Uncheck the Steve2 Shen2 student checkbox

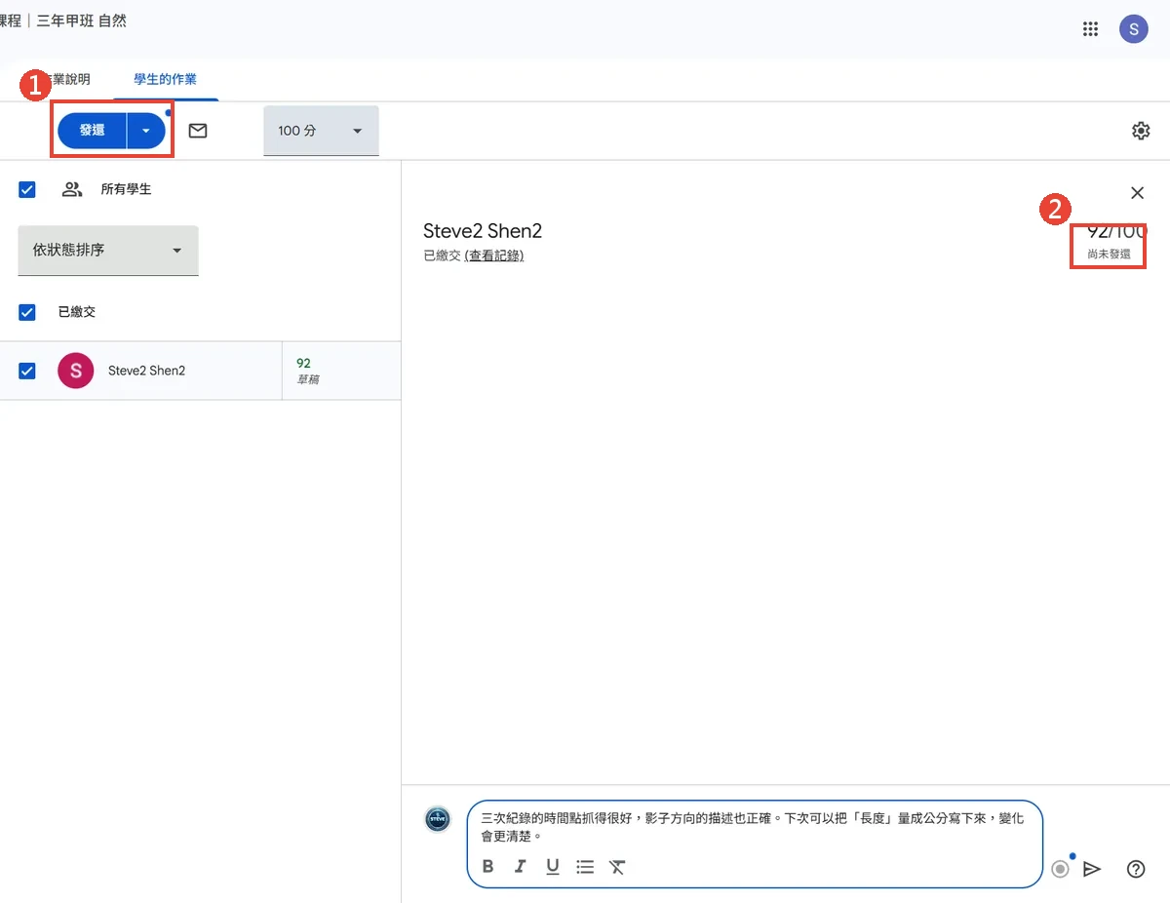tap(27, 371)
